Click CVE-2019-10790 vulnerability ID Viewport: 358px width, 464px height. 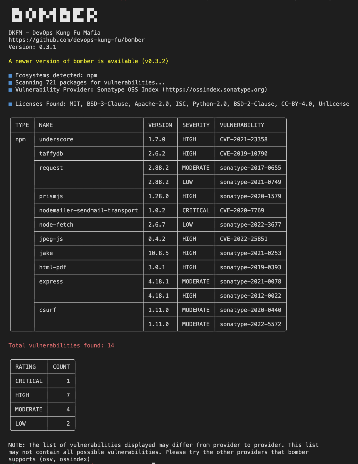[244, 154]
